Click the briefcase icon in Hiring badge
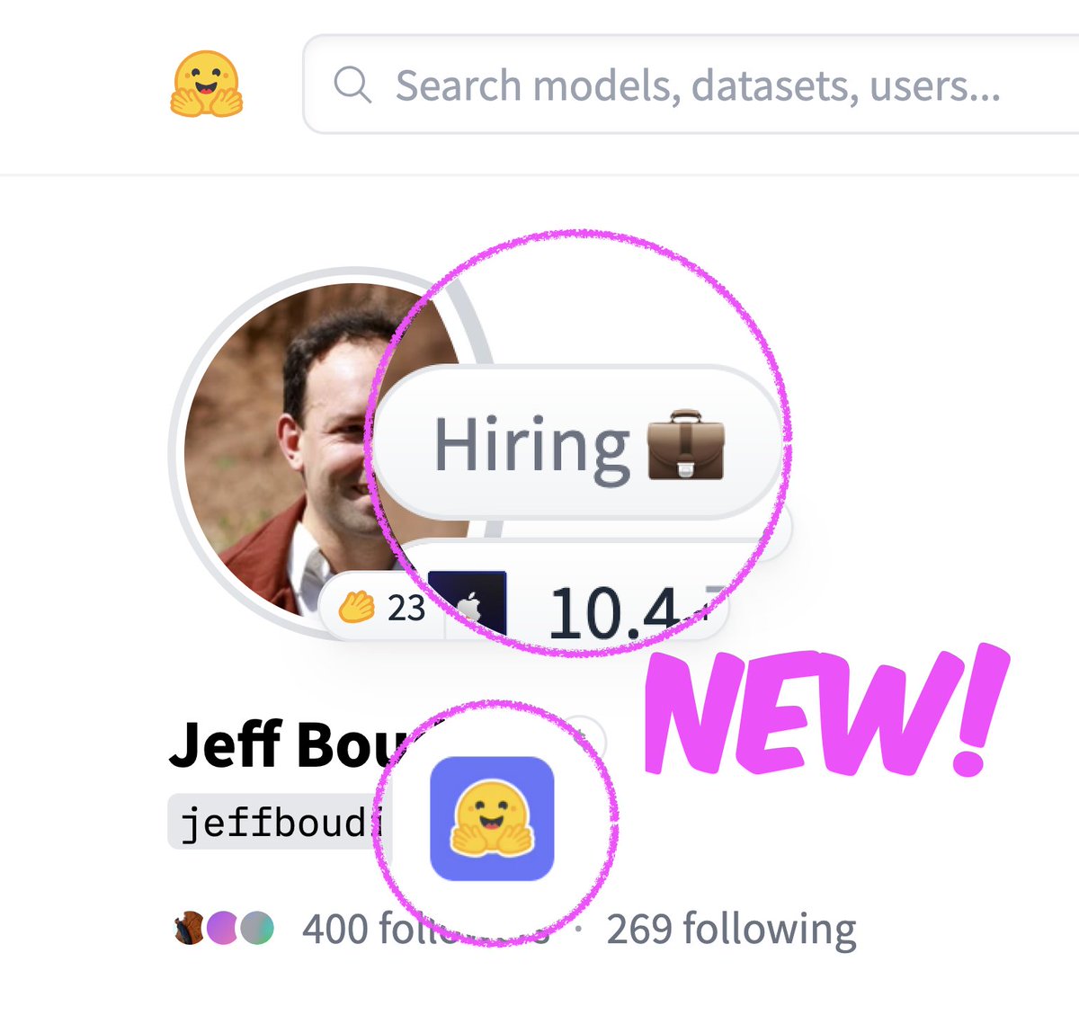 686,444
